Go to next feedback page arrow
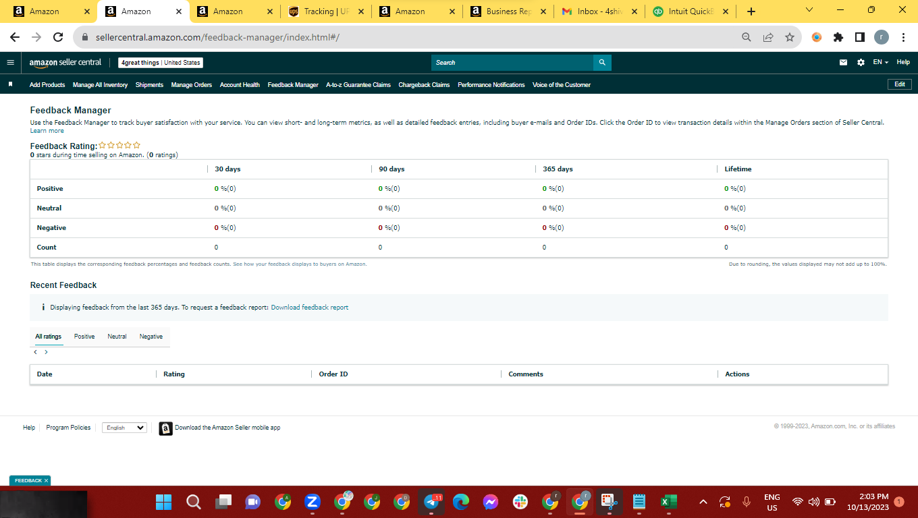The height and width of the screenshot is (518, 918). pyautogui.click(x=46, y=352)
